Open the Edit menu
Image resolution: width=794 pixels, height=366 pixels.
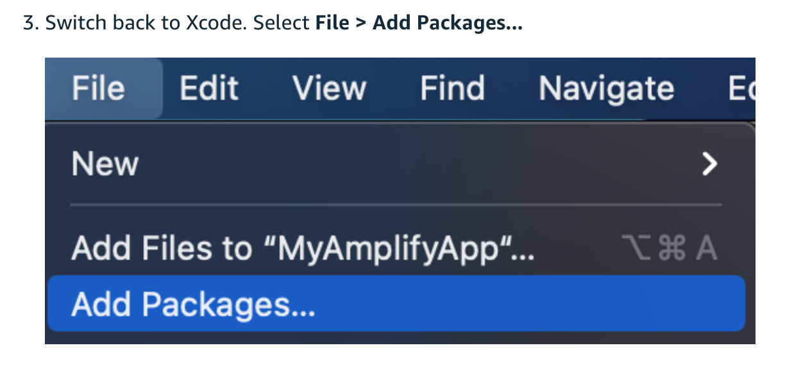tap(209, 88)
